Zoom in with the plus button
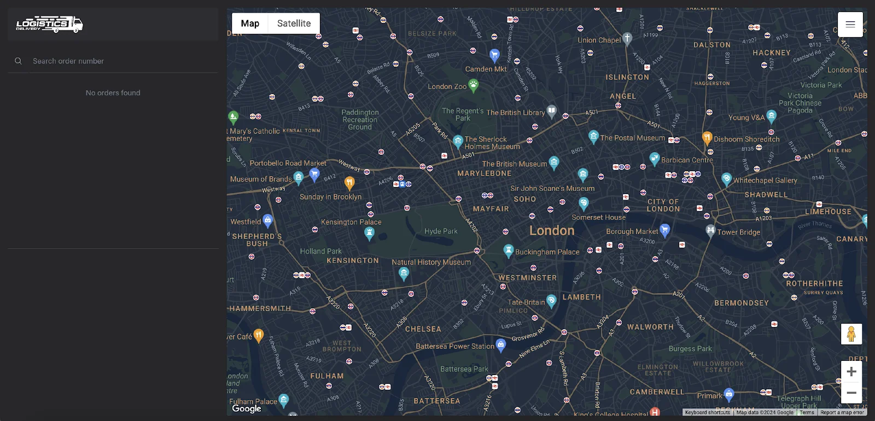This screenshot has height=421, width=875. [x=851, y=372]
